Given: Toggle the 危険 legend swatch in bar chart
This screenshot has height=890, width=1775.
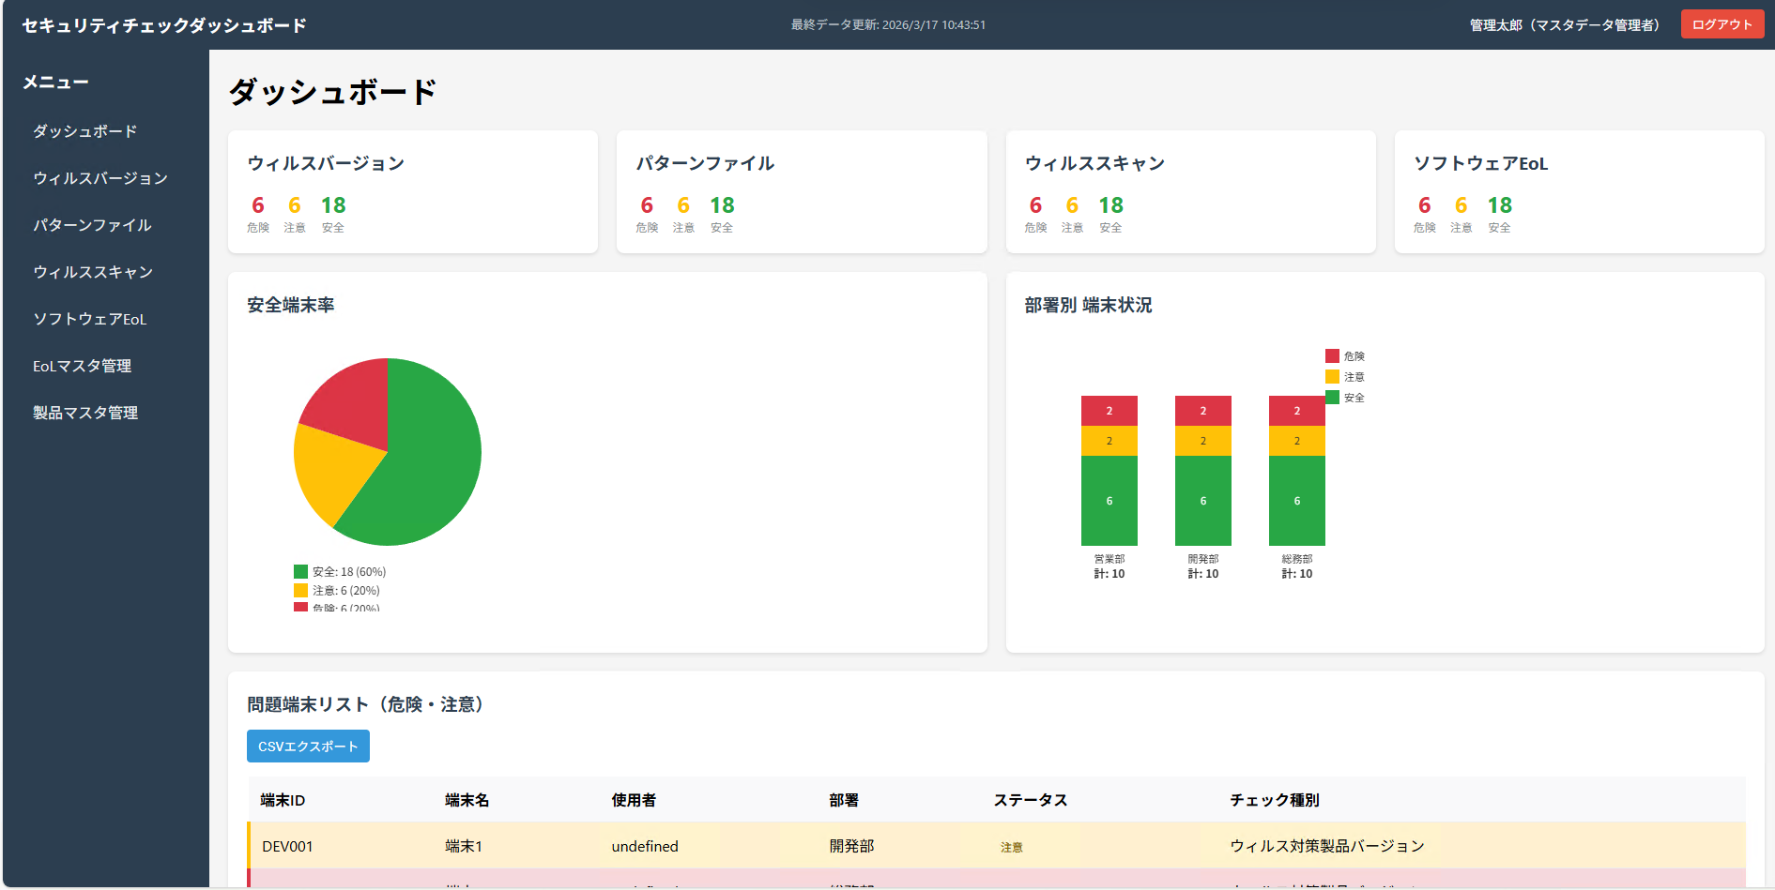Looking at the screenshot, I should click(x=1332, y=356).
